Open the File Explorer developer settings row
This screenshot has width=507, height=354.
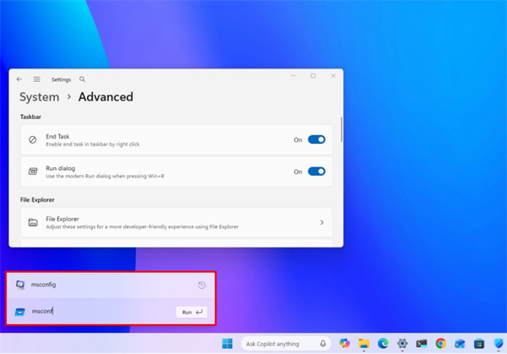pyautogui.click(x=177, y=222)
